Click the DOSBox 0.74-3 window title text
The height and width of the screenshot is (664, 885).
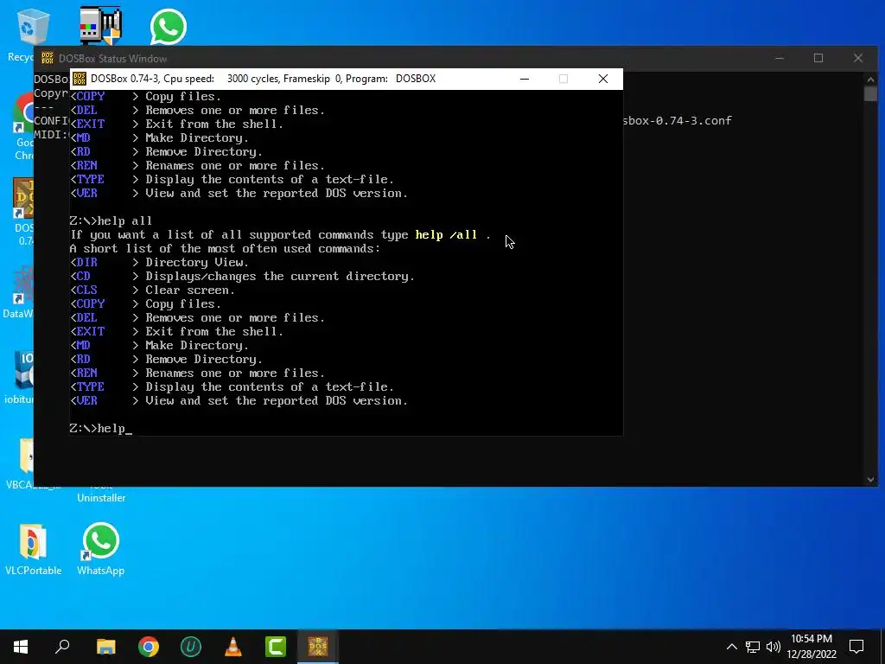tap(263, 79)
